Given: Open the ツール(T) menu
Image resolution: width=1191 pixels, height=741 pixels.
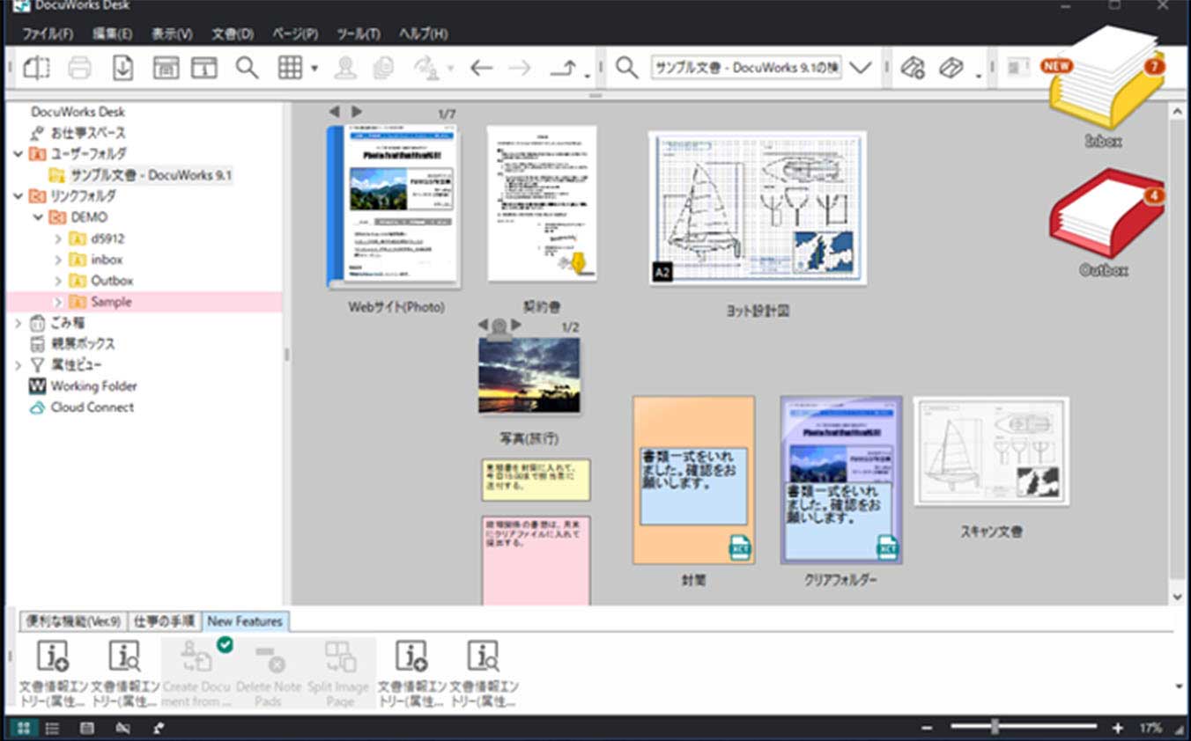Looking at the screenshot, I should [x=358, y=34].
